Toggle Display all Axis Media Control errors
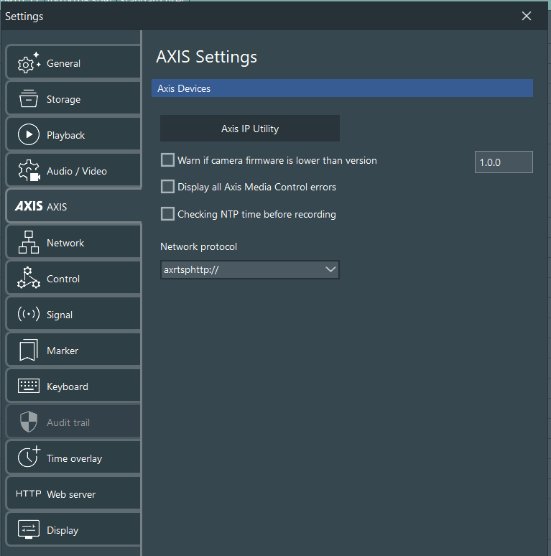Image resolution: width=551 pixels, height=556 pixels. pos(167,187)
